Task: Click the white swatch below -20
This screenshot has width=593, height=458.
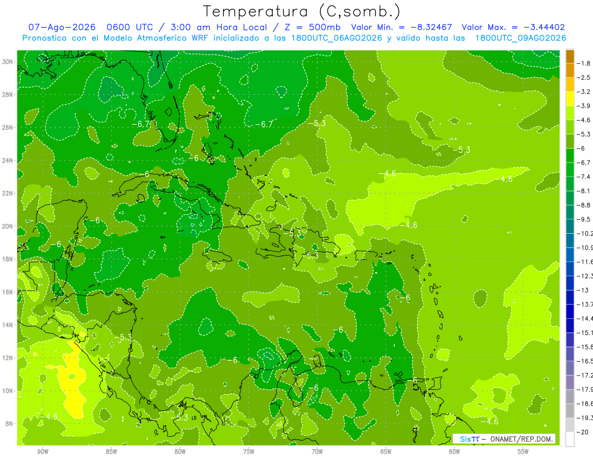Action: [570, 439]
